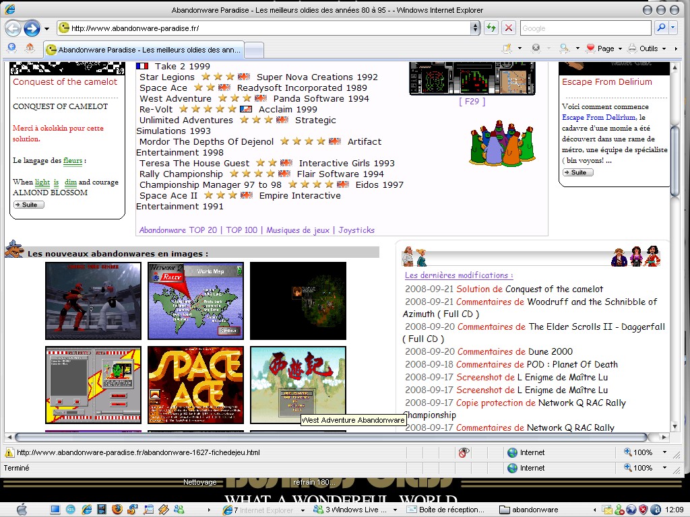Screen dimensions: 690x517
Task: Click the toolbar overflow chevron after Outils
Action: click(x=676, y=48)
